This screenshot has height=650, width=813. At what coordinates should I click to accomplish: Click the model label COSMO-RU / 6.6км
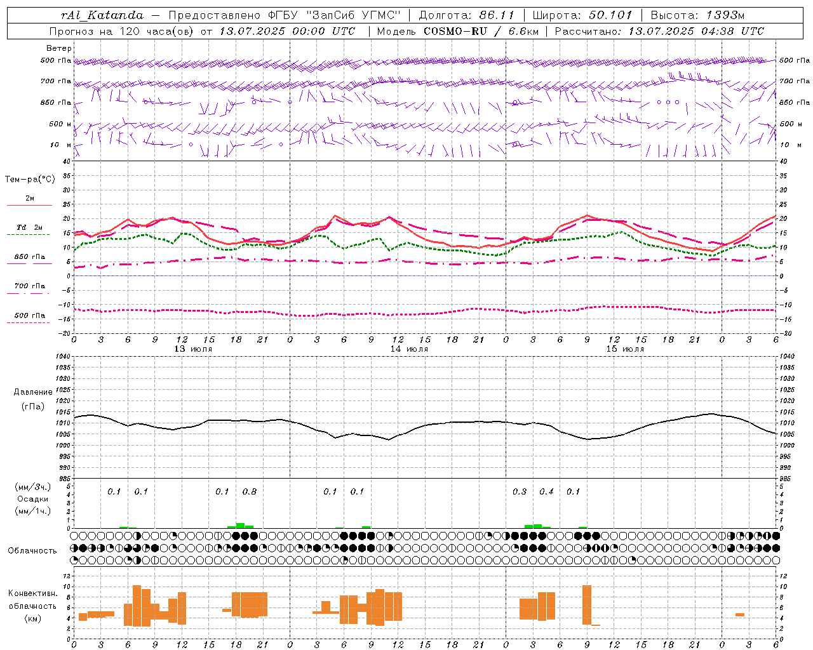481,31
